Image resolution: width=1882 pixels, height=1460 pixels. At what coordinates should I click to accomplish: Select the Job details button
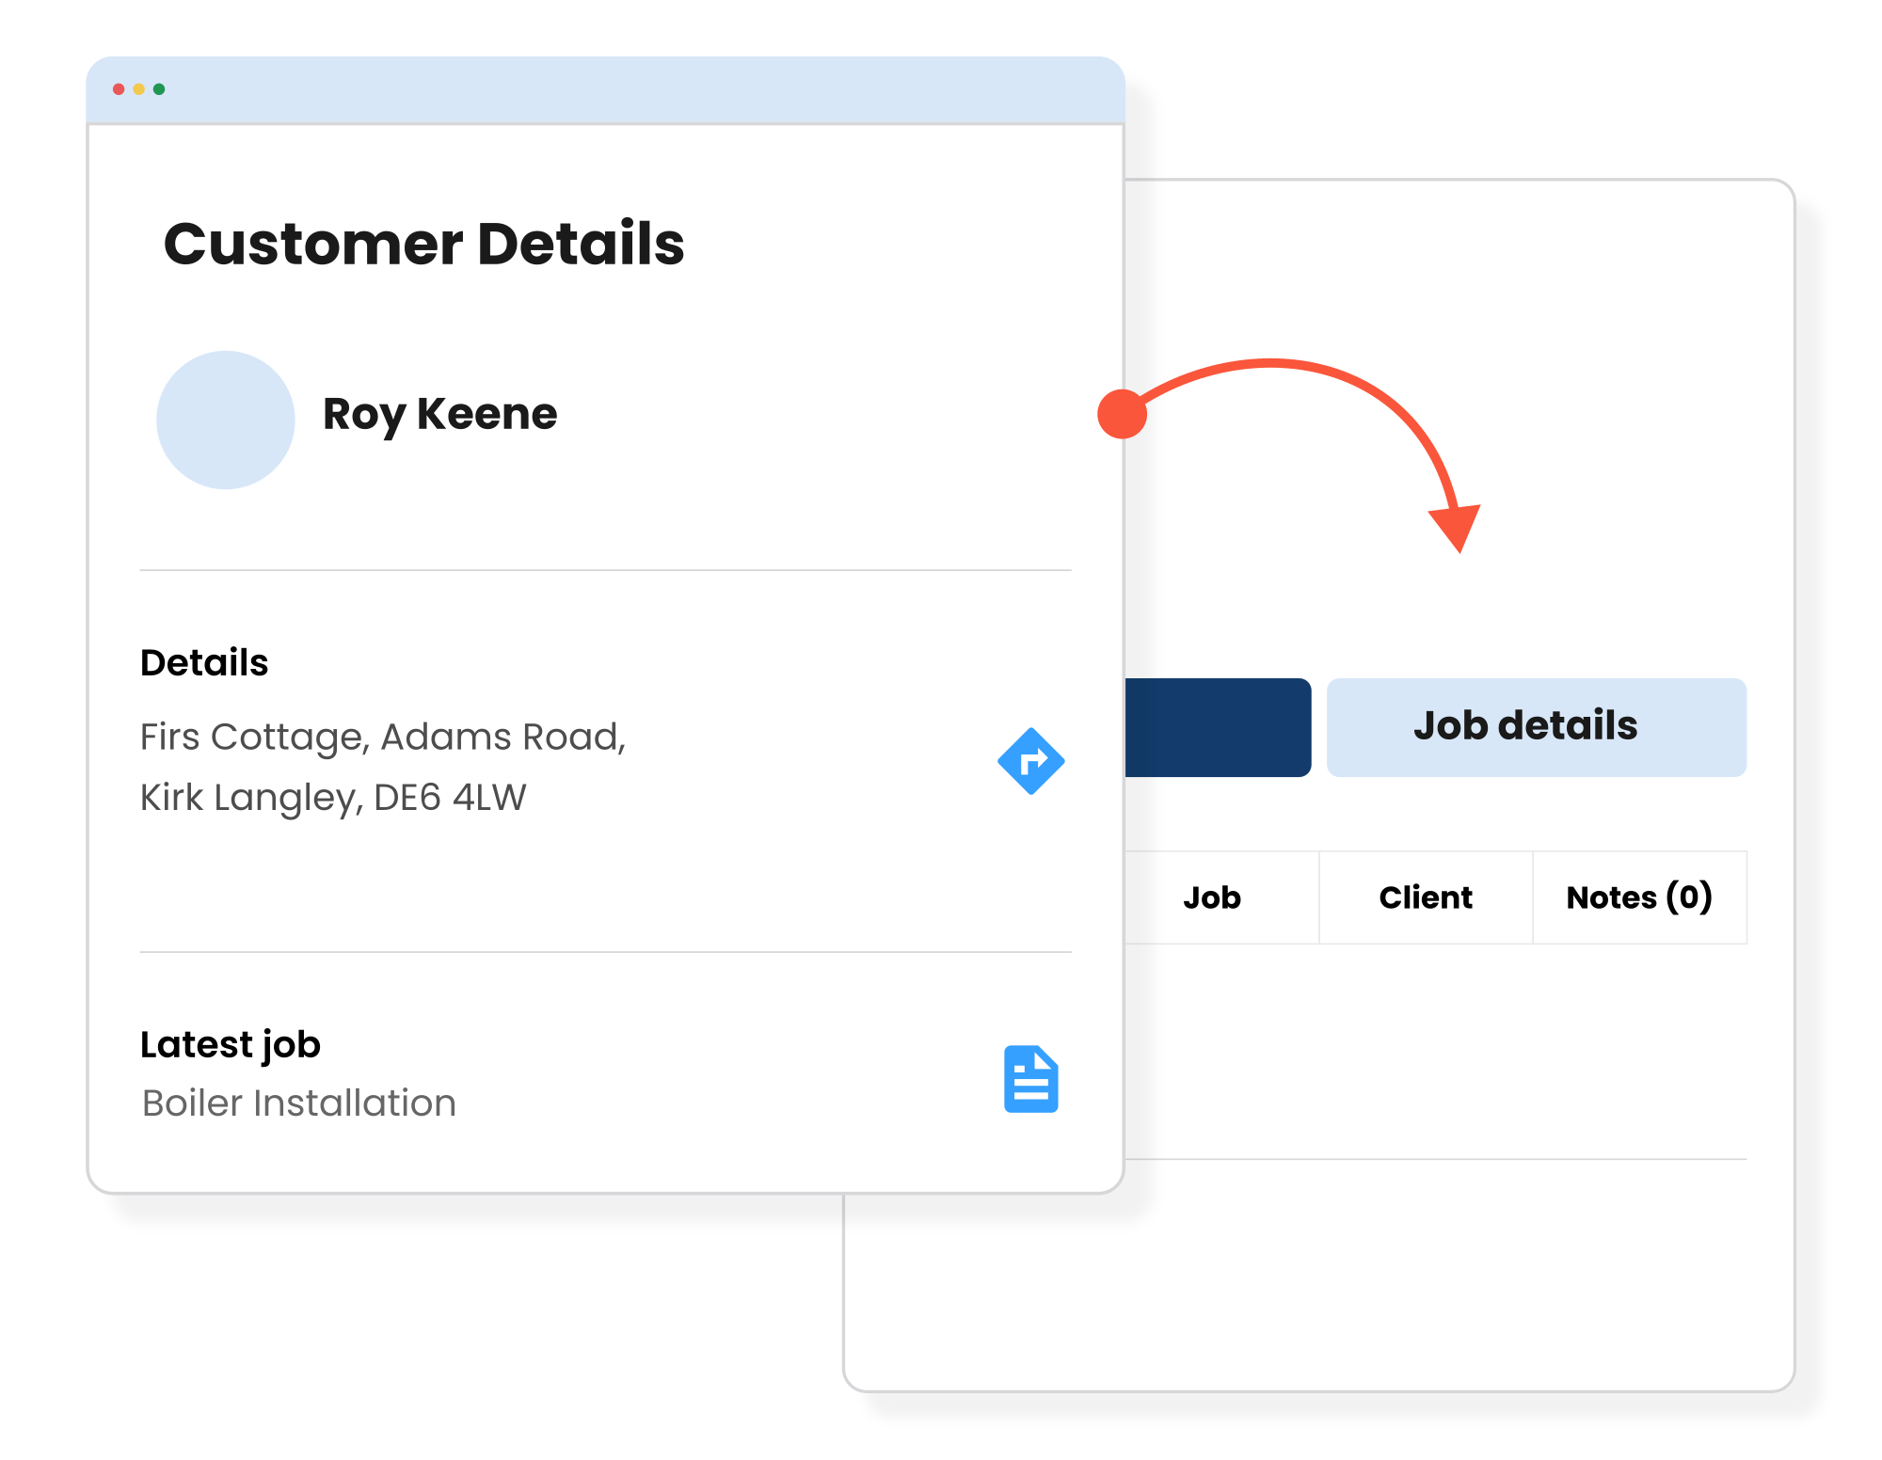[1524, 724]
